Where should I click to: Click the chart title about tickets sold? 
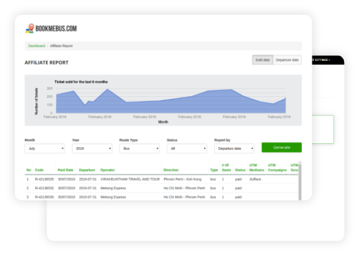[x=81, y=82]
